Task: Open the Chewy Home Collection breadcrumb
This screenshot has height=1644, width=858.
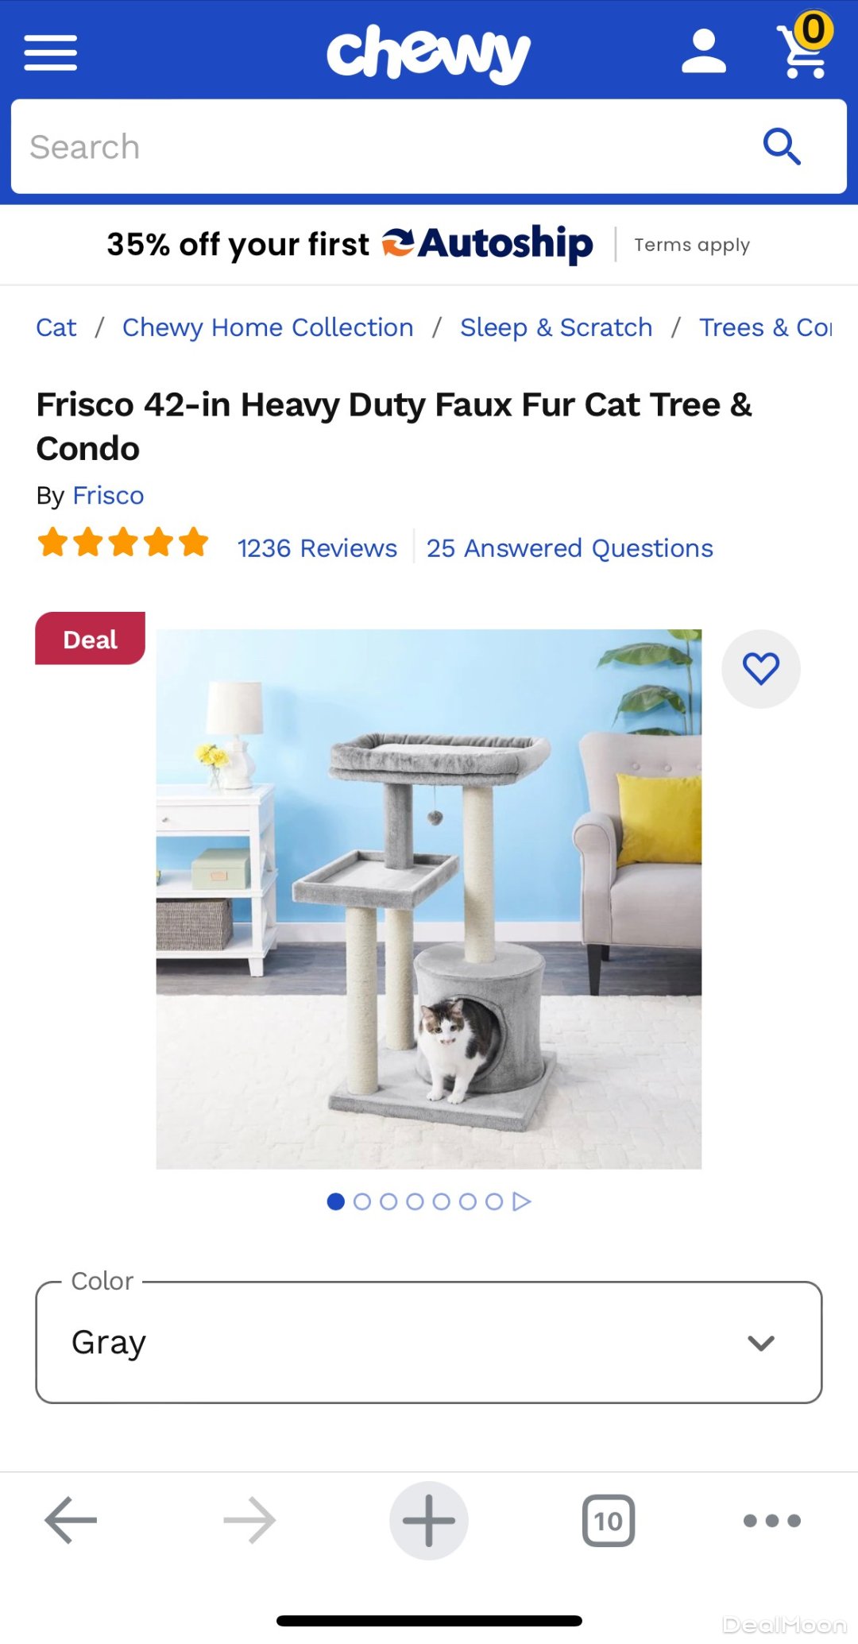Action: (268, 327)
